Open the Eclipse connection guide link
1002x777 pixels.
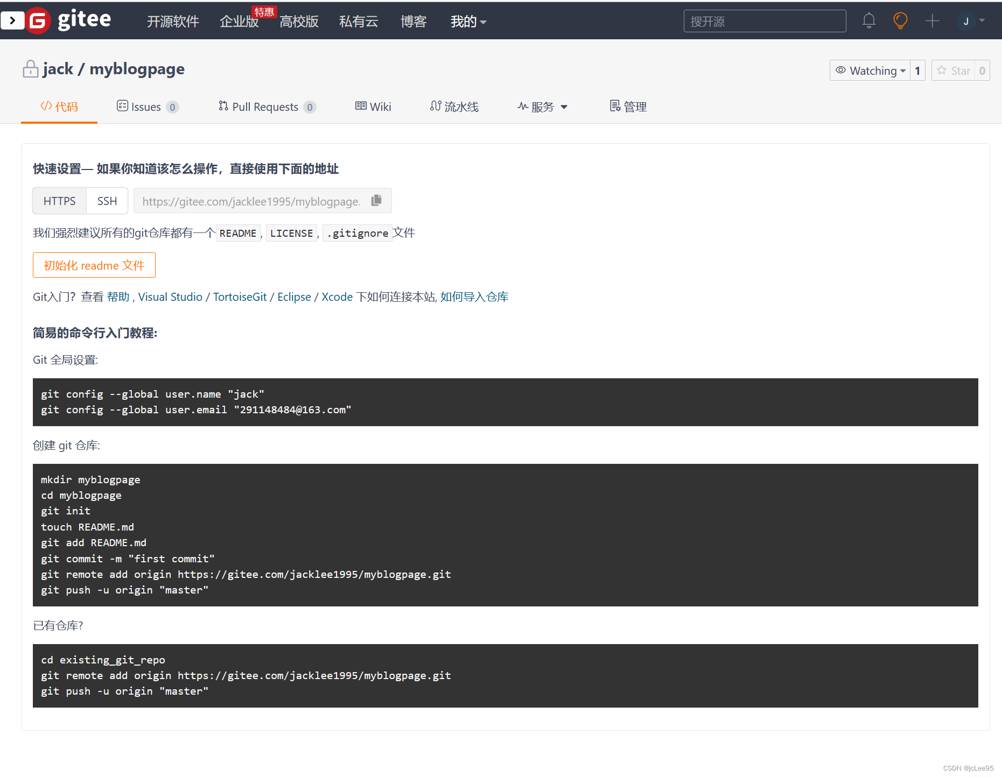tap(293, 296)
